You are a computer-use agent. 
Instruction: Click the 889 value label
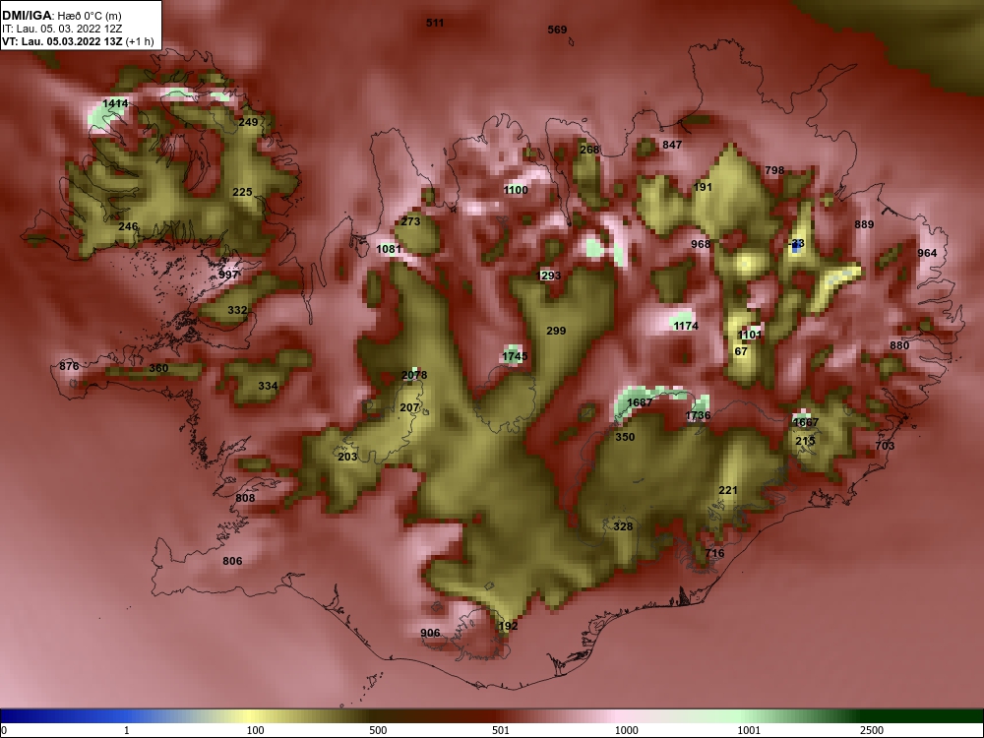pos(864,224)
